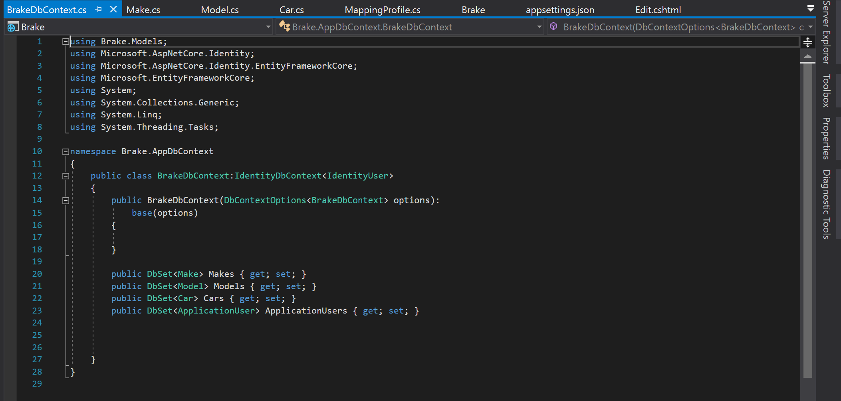Image resolution: width=841 pixels, height=401 pixels.
Task: Collapse the BrakeDbContext constructor region
Action: (65, 201)
